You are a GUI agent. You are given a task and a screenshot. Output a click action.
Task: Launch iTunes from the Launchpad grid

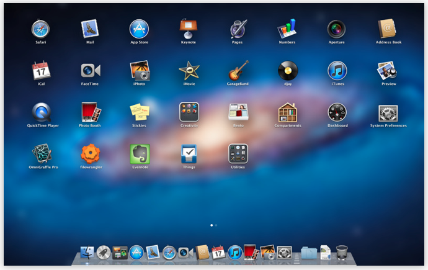337,71
